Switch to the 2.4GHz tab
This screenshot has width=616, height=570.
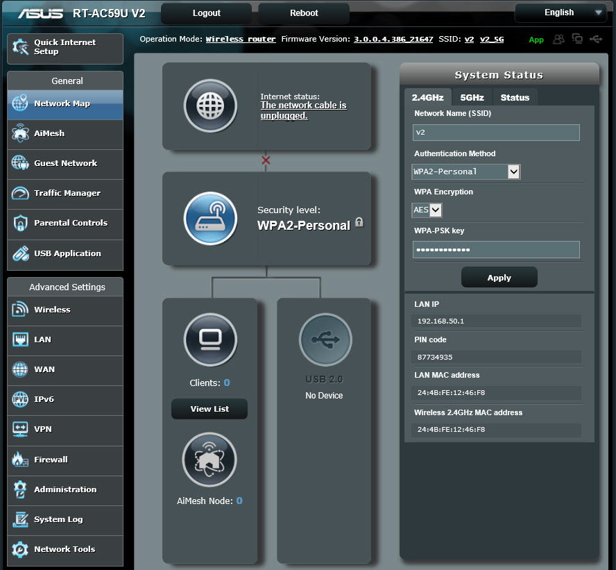tap(427, 97)
